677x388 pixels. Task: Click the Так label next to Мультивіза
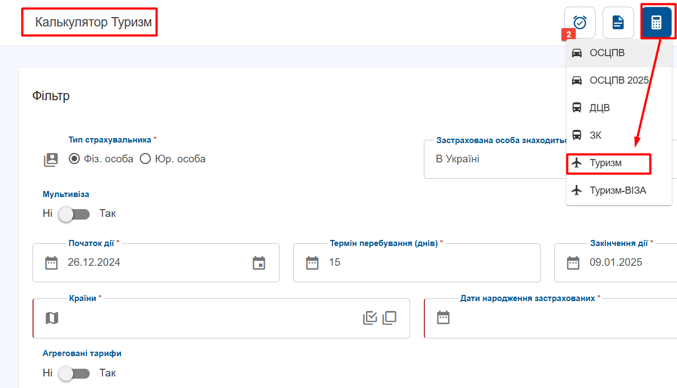pos(108,214)
